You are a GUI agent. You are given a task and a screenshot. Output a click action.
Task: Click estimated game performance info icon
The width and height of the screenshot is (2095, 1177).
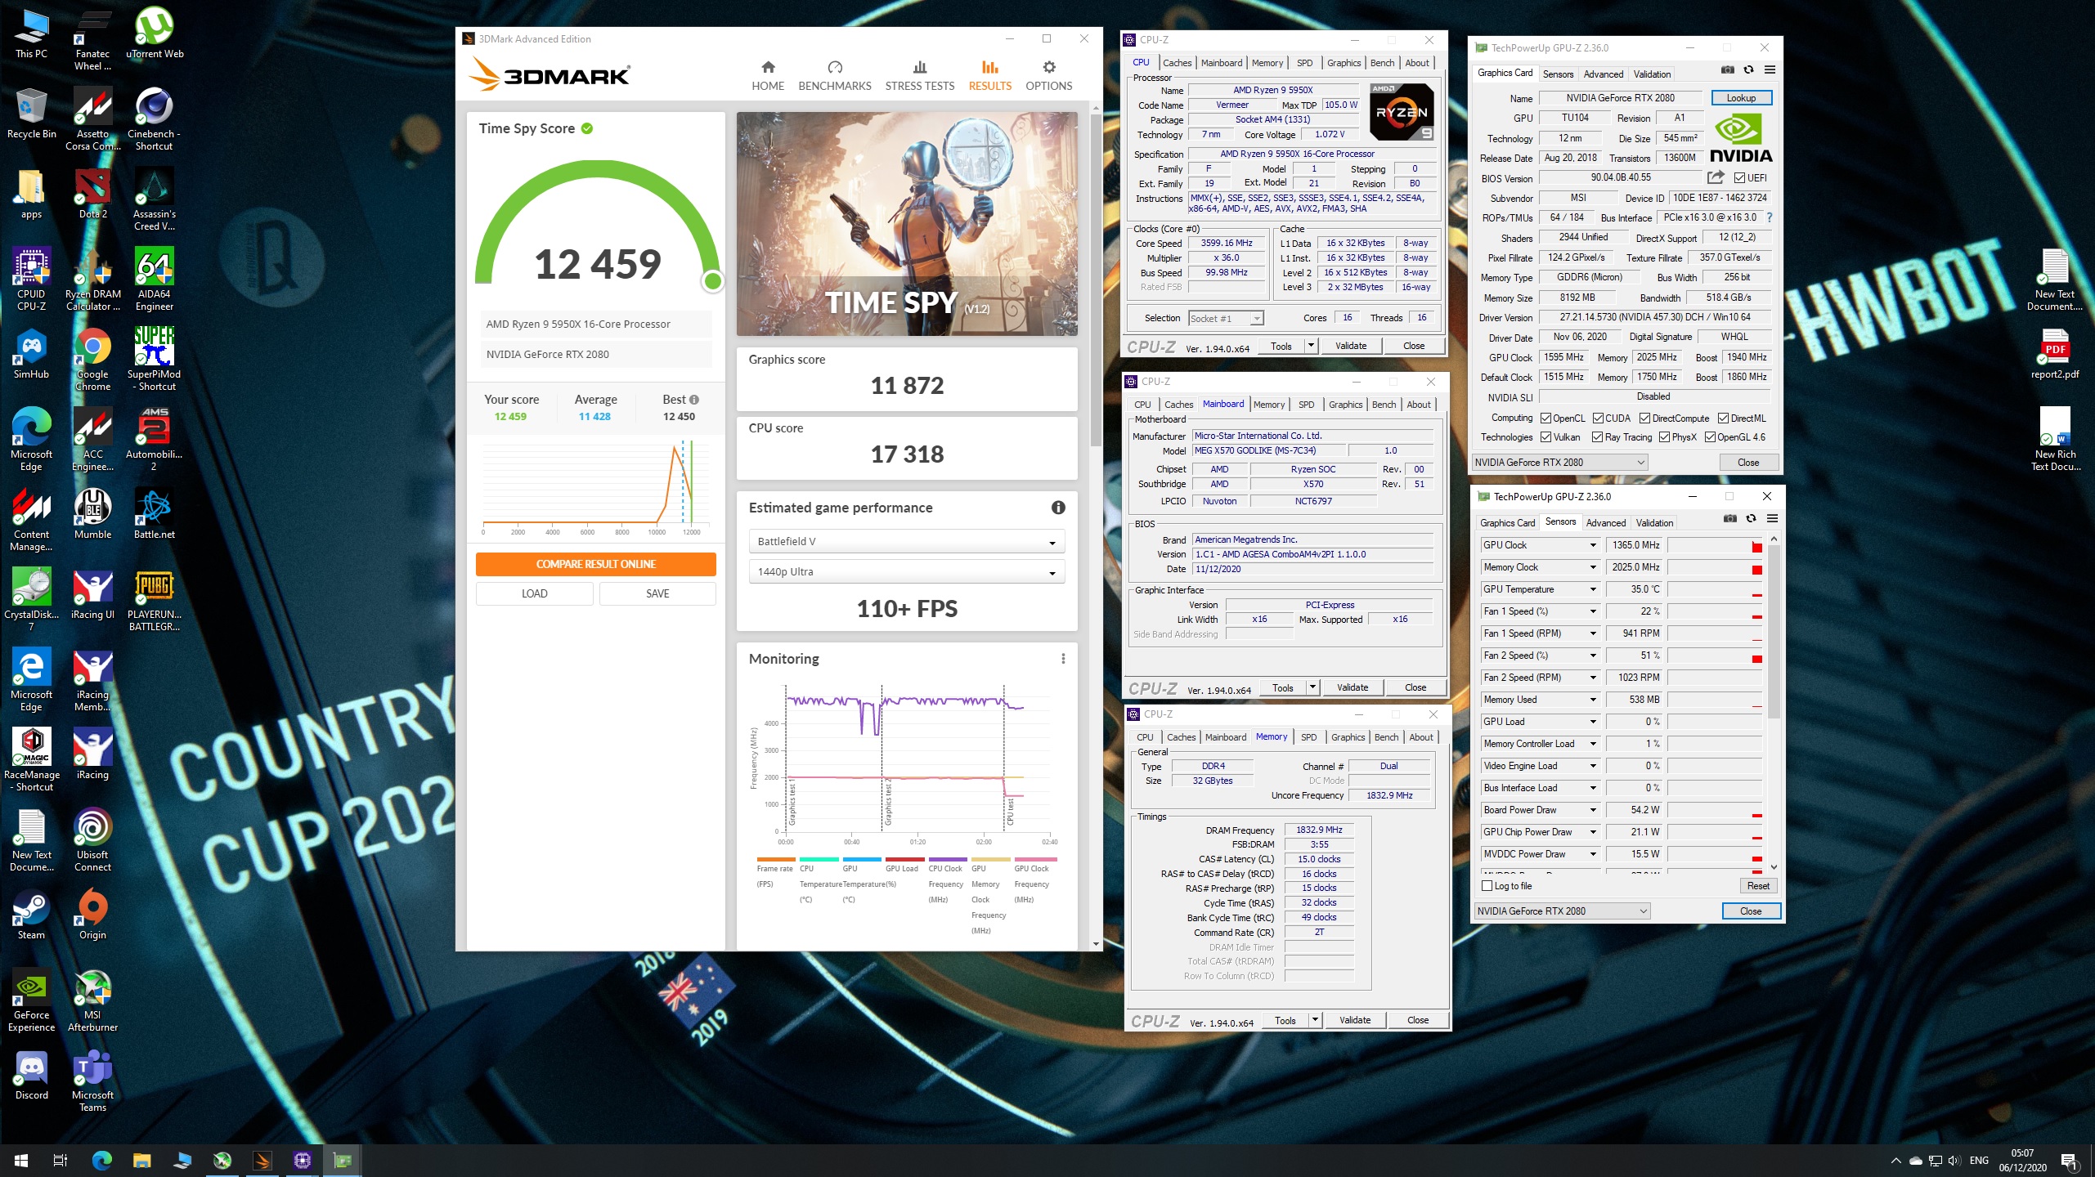[1058, 508]
